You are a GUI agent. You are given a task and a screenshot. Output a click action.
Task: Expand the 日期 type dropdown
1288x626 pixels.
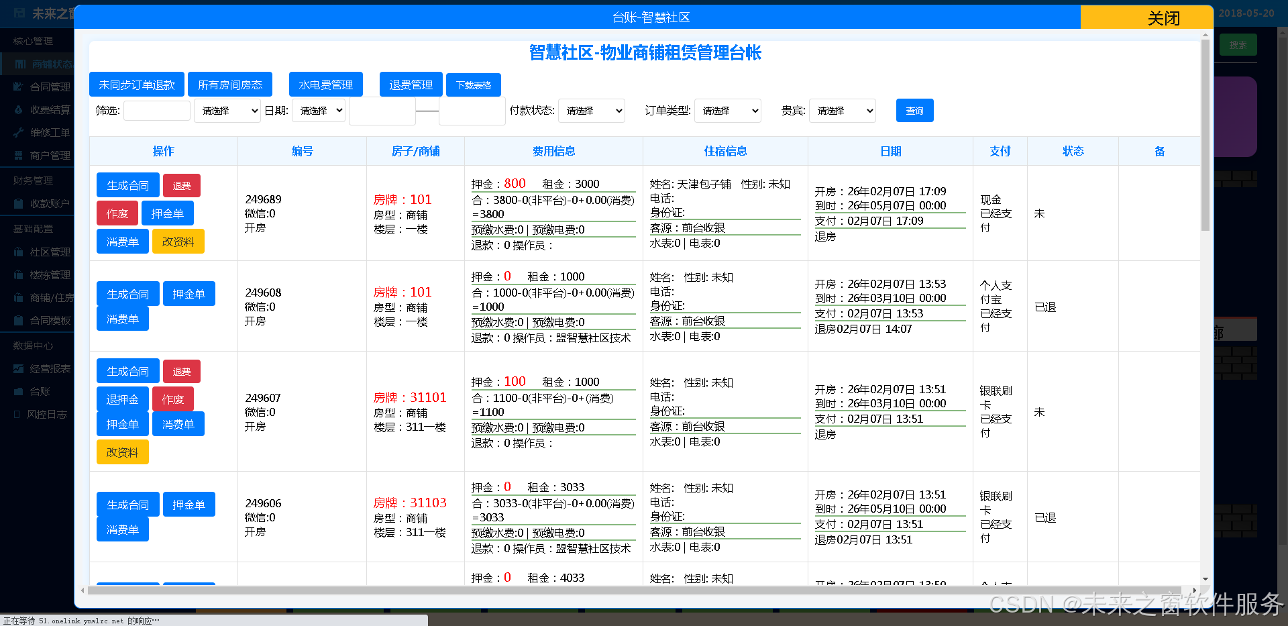[x=318, y=111]
